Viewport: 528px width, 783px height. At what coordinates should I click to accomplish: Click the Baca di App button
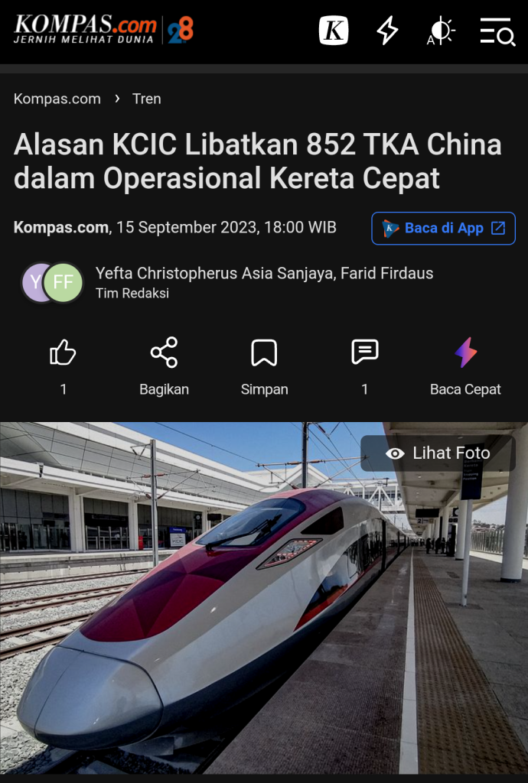coord(444,228)
